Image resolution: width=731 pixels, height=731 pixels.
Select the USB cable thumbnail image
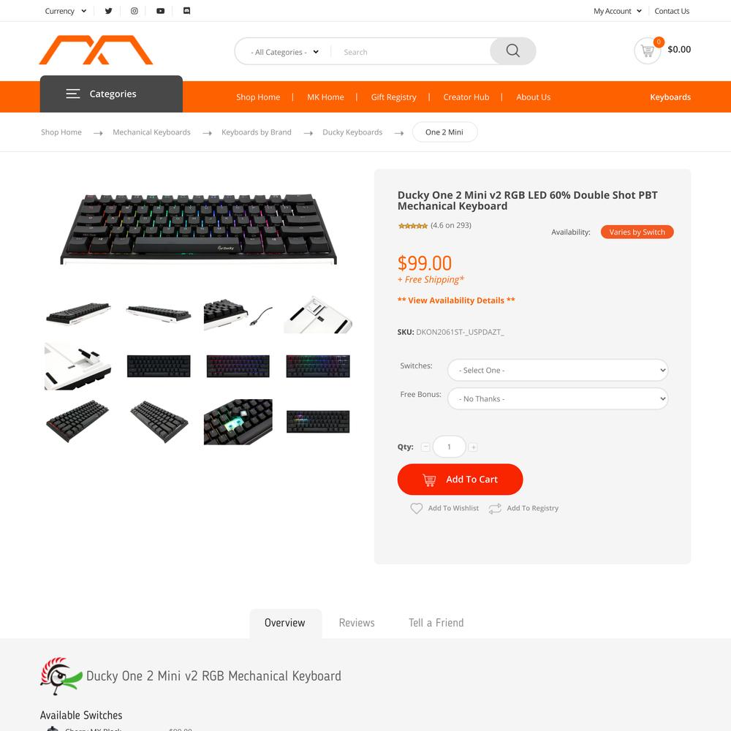pyautogui.click(x=238, y=314)
